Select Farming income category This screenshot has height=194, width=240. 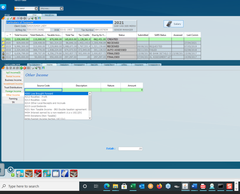click(13, 99)
